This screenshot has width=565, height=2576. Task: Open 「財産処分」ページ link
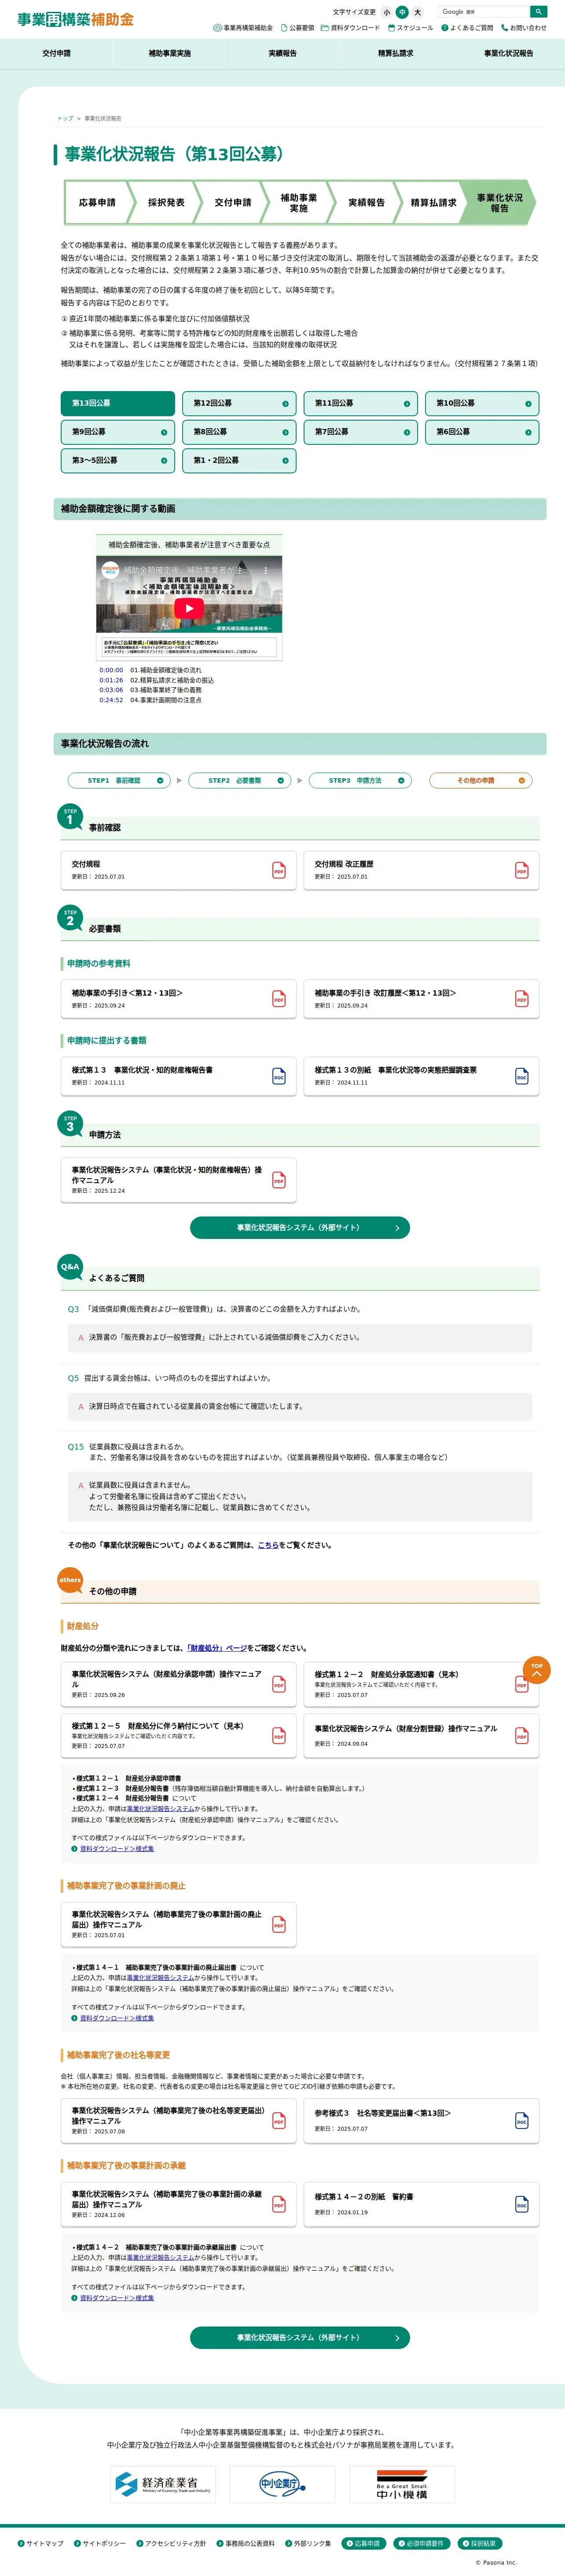tap(218, 1648)
